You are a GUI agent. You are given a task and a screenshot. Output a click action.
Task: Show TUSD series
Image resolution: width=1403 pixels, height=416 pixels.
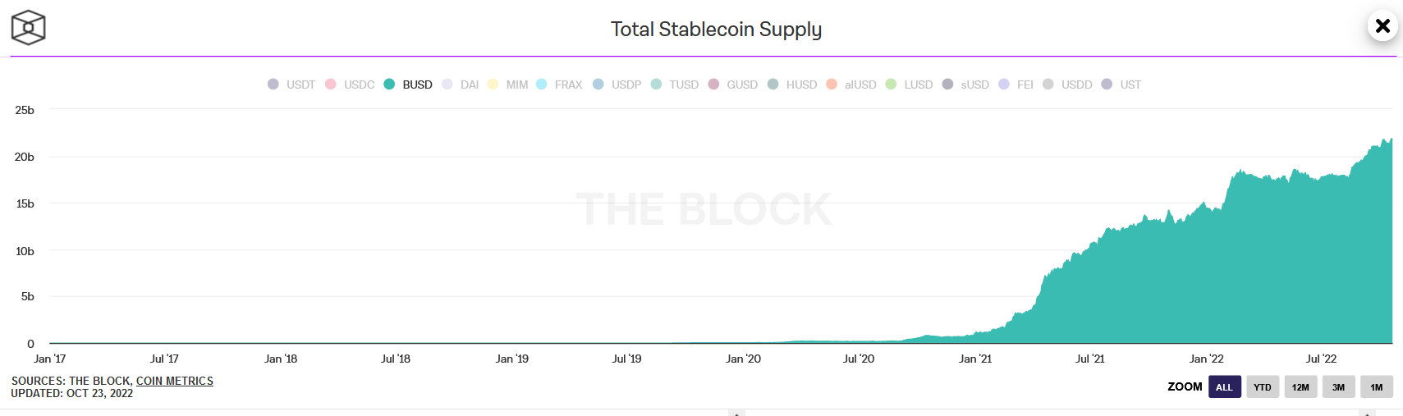pos(675,85)
